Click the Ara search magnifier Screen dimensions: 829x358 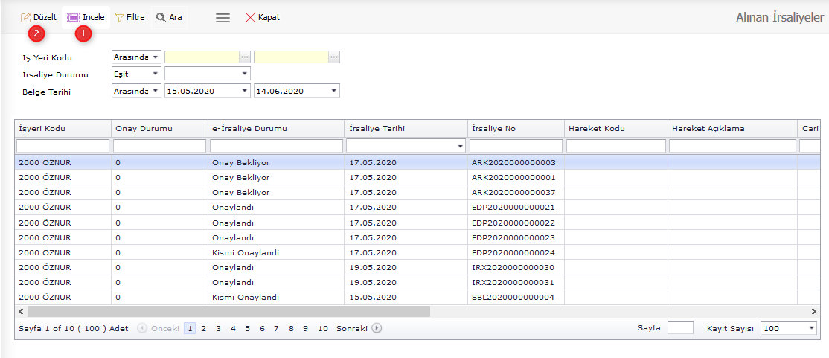pos(160,17)
